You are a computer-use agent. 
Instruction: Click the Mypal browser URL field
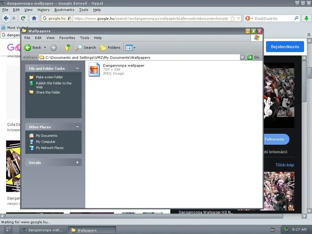pyautogui.click(x=151, y=19)
